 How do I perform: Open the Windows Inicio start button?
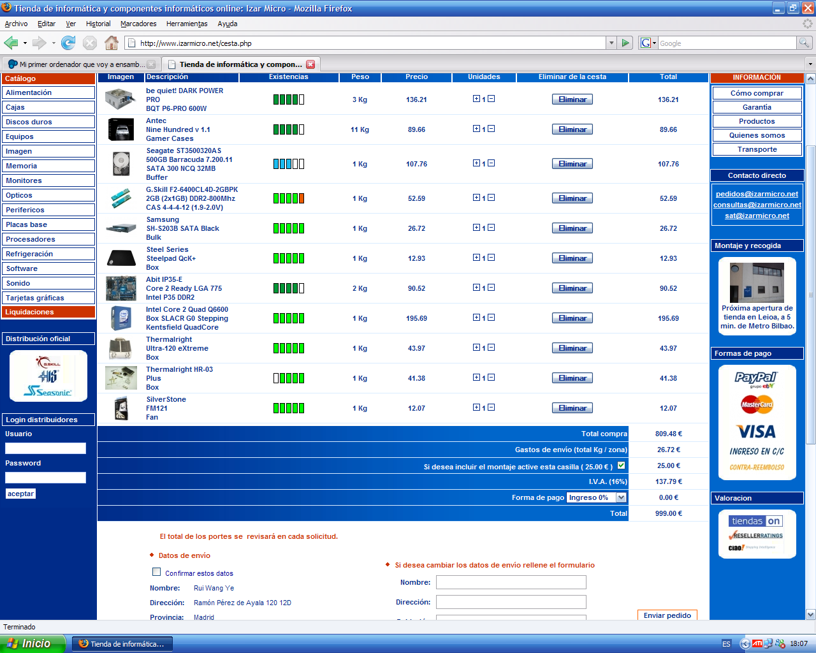[x=33, y=643]
